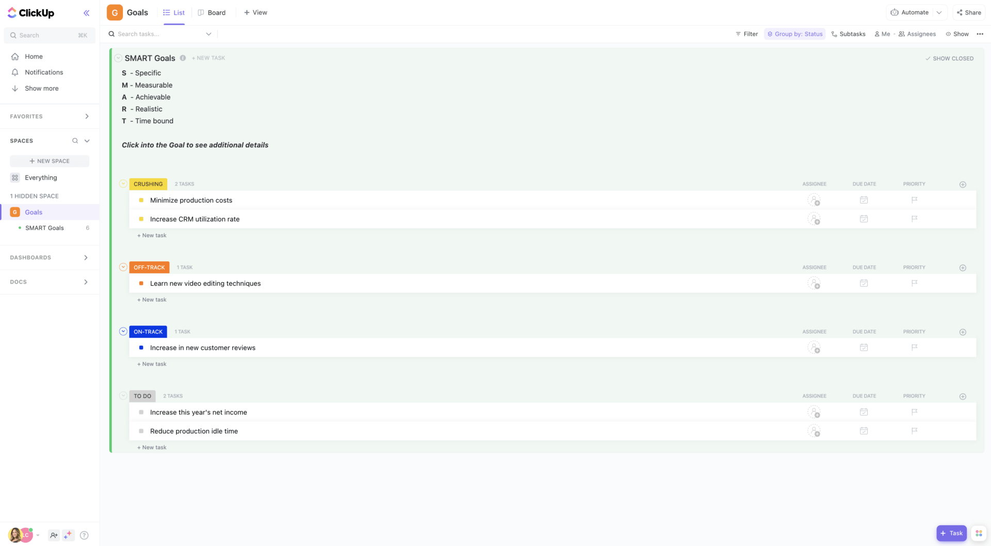
Task: Set due date for Increase in new customer reviews
Action: pyautogui.click(x=864, y=348)
